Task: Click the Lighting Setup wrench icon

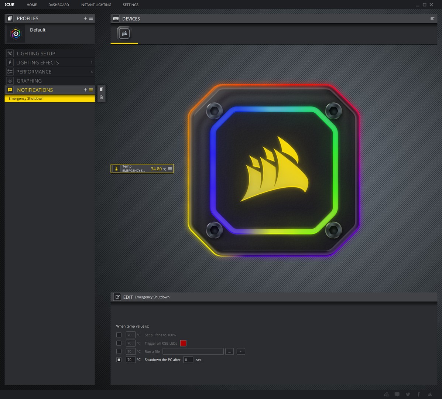Action: click(x=10, y=53)
